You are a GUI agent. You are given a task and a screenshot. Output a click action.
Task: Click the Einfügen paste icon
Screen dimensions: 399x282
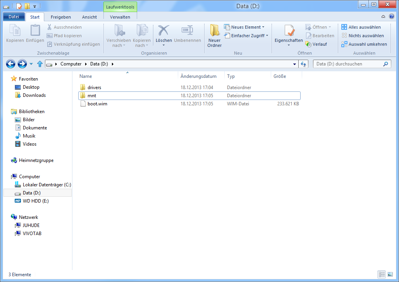click(35, 30)
